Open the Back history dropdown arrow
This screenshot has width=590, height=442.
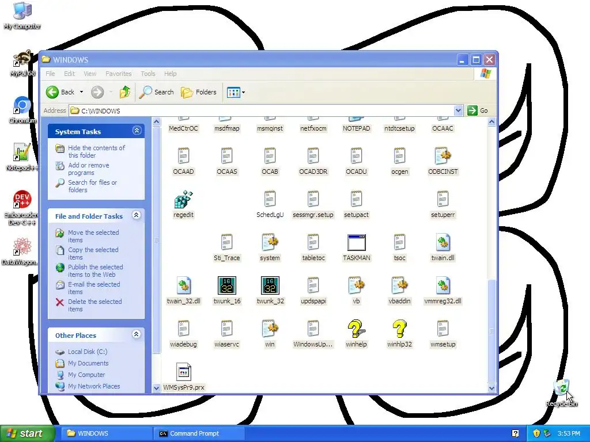click(x=81, y=92)
